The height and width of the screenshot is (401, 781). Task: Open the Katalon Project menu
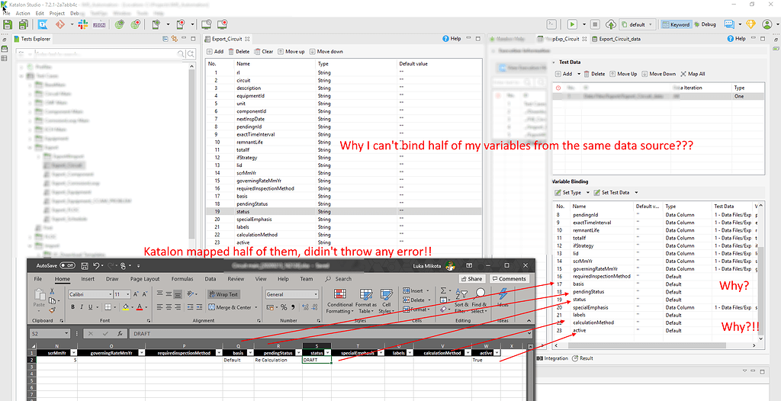pyautogui.click(x=57, y=14)
